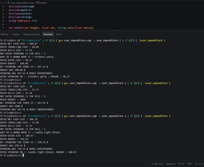Switch to the Problems panel tab
This screenshot has height=167, width=204.
(x=4, y=34)
